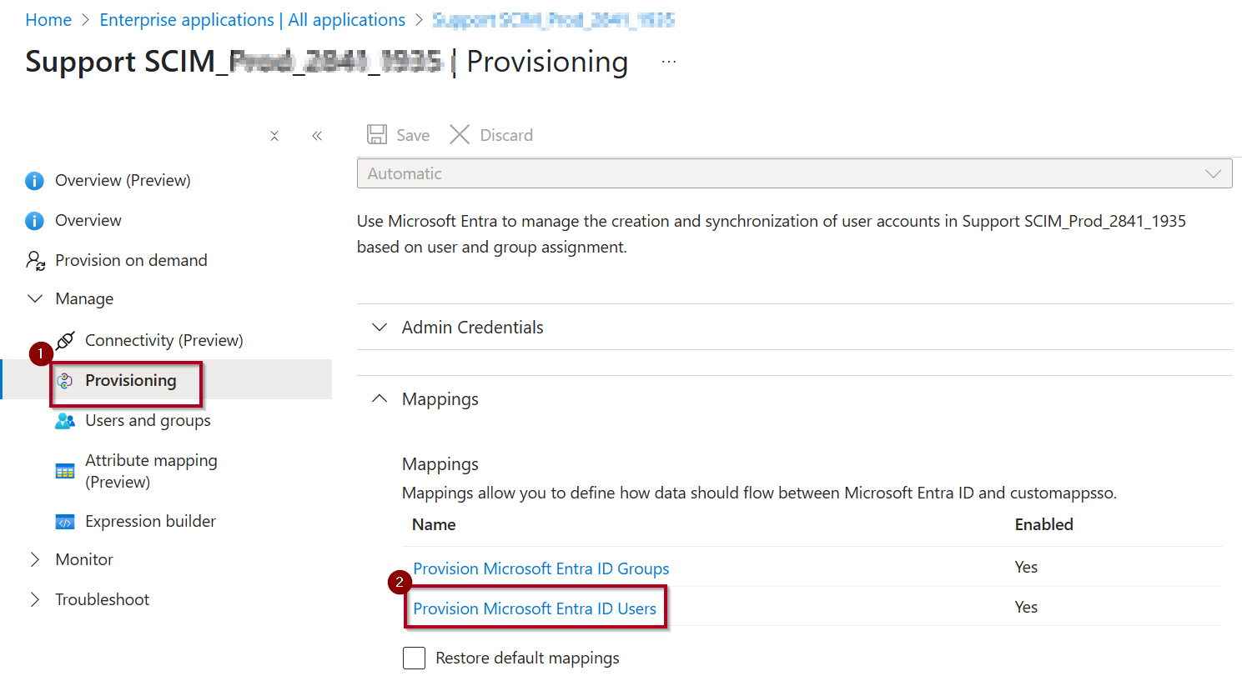
Task: Go to Enterprise applications breadcrumb
Action: (253, 20)
